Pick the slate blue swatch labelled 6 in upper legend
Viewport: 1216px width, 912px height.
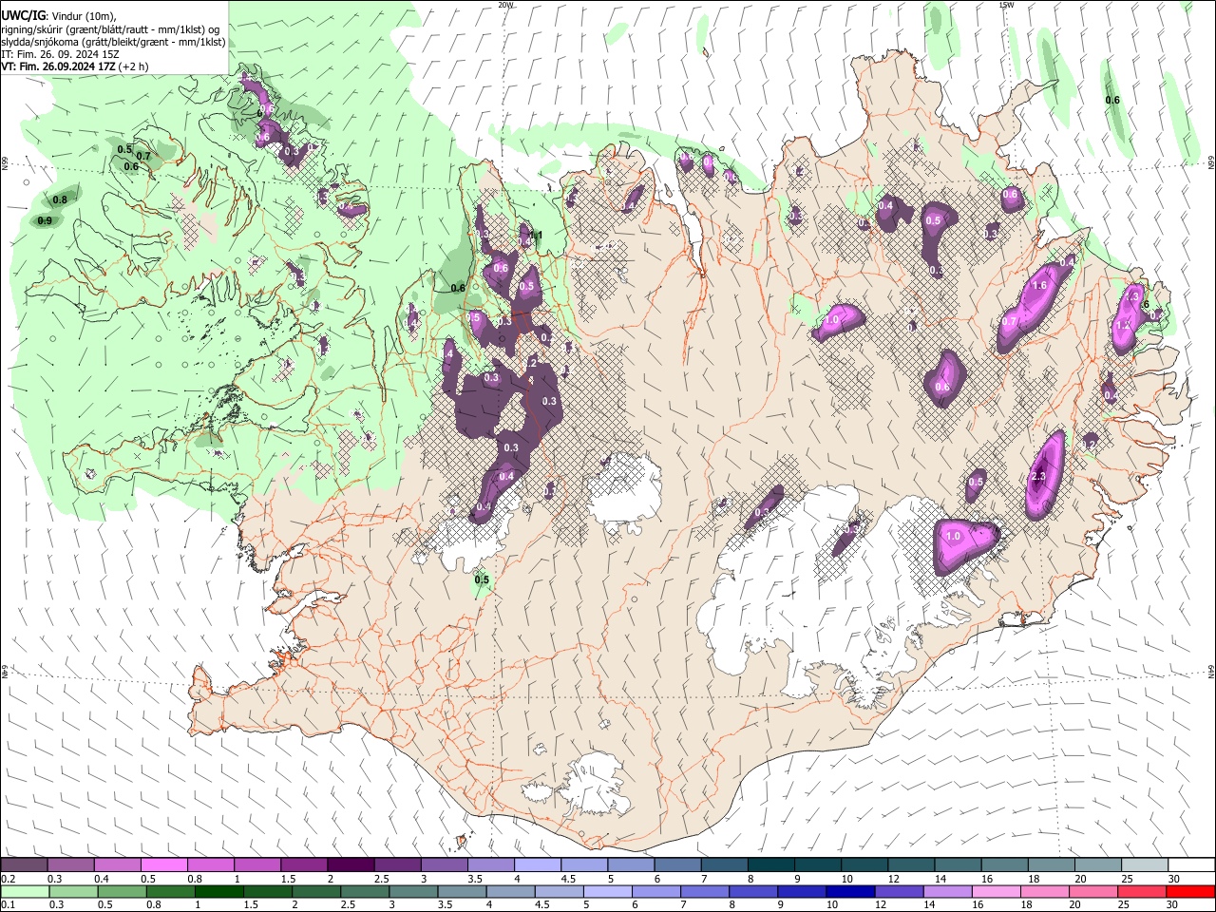point(677,864)
